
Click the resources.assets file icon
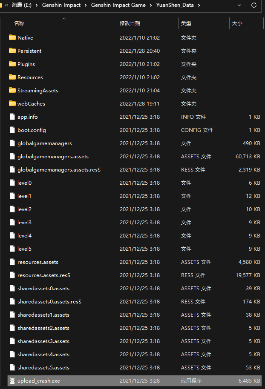coord(12,262)
